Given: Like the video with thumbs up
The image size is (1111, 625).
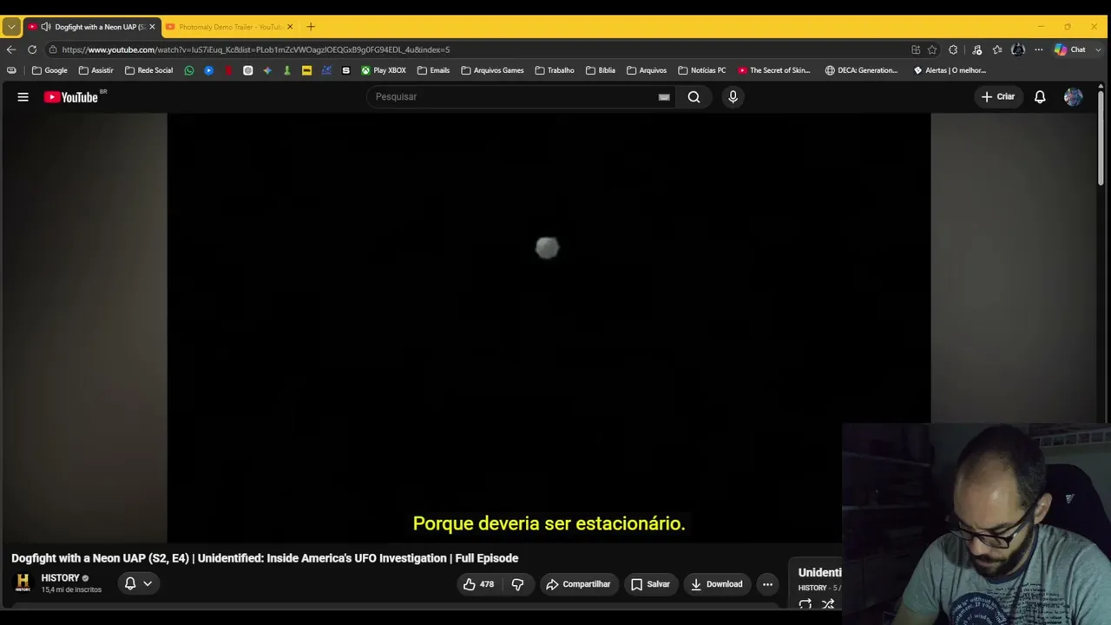Looking at the screenshot, I should coord(479,584).
